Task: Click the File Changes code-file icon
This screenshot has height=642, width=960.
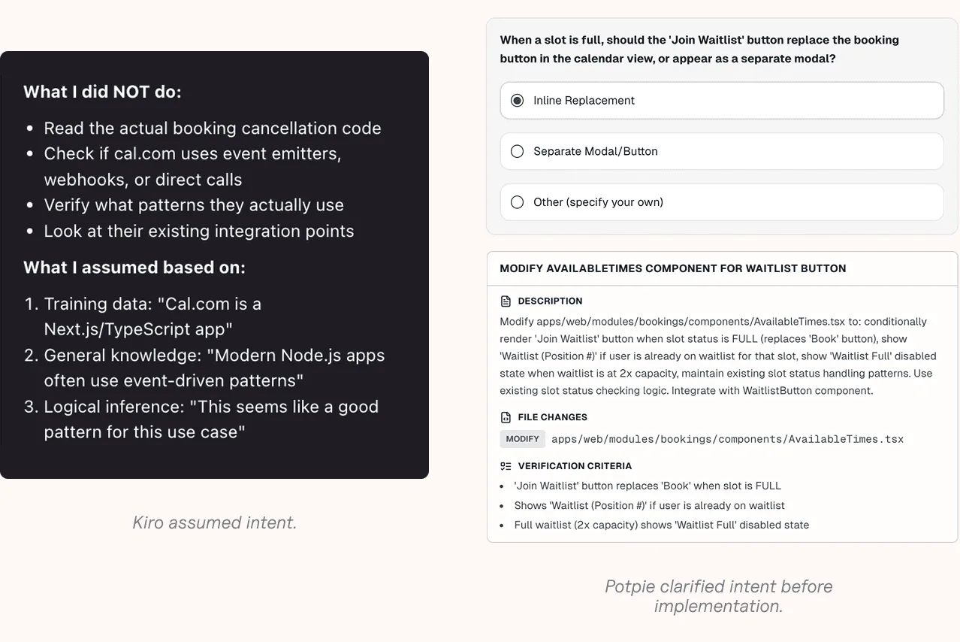Action: click(x=506, y=417)
